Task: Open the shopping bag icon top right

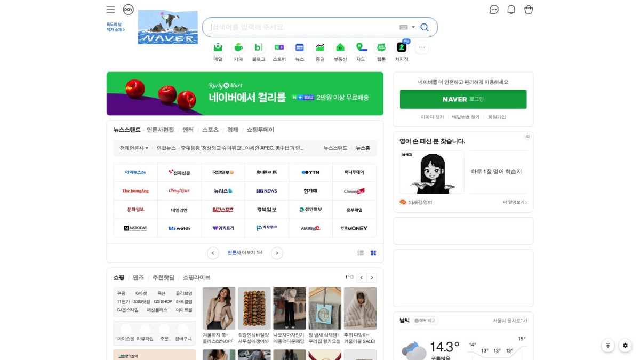Action: (x=529, y=9)
